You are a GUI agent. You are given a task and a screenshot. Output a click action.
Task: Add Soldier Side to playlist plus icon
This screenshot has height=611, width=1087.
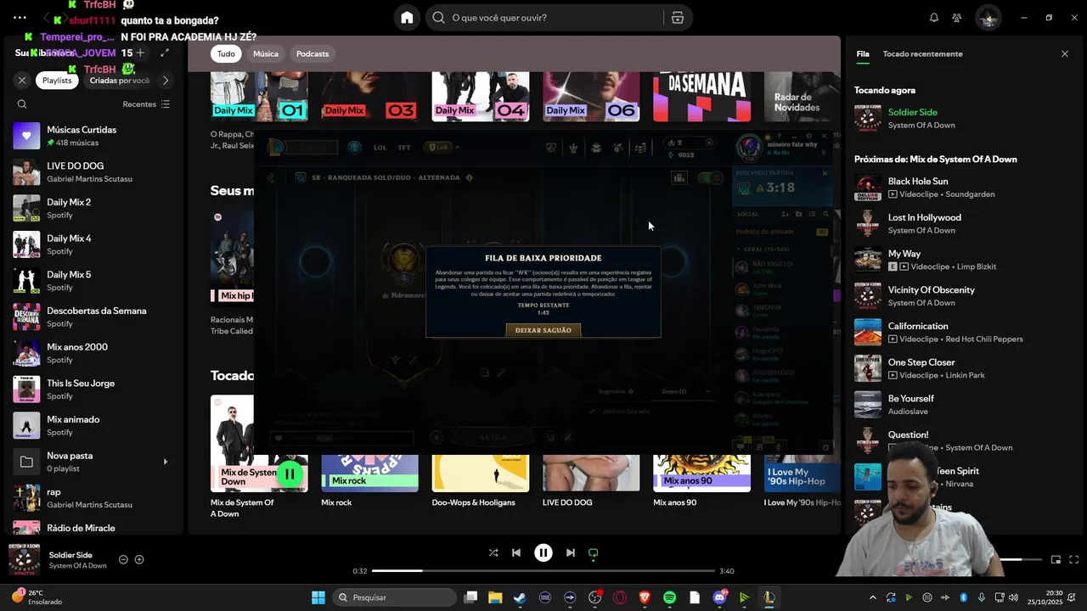click(139, 560)
